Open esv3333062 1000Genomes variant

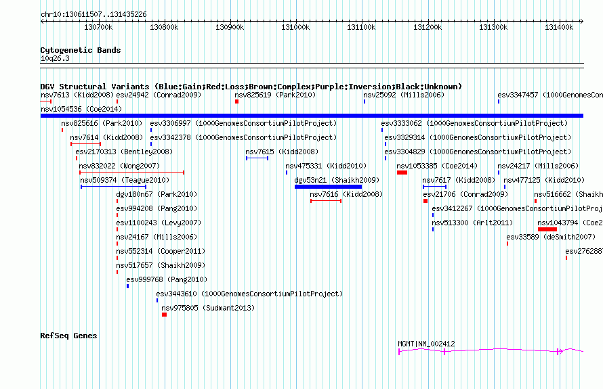coord(474,123)
